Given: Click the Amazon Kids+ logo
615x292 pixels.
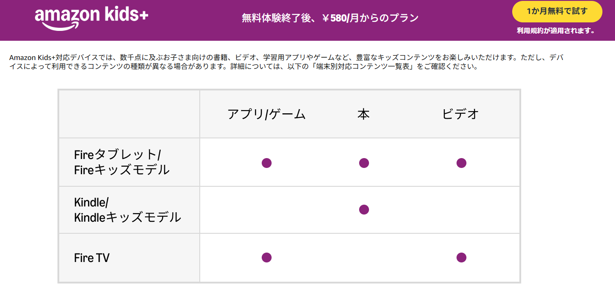Looking at the screenshot, I should (92, 18).
